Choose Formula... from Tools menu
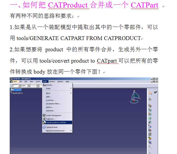Screen dimensions: 177x154 [57, 85]
